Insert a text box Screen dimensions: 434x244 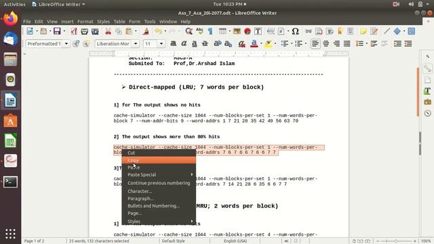[x=258, y=31]
